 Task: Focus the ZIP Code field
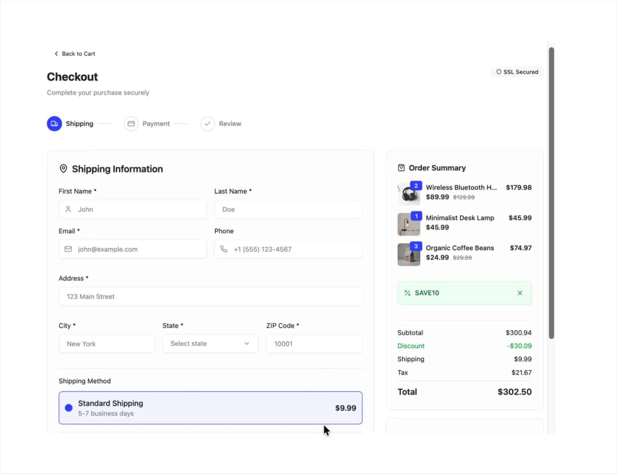point(314,343)
